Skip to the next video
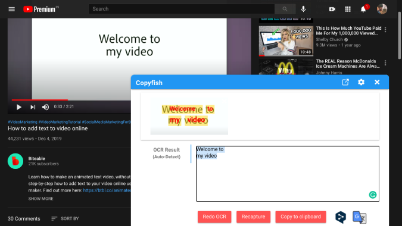Viewport: 402px width, 226px height. pyautogui.click(x=33, y=107)
